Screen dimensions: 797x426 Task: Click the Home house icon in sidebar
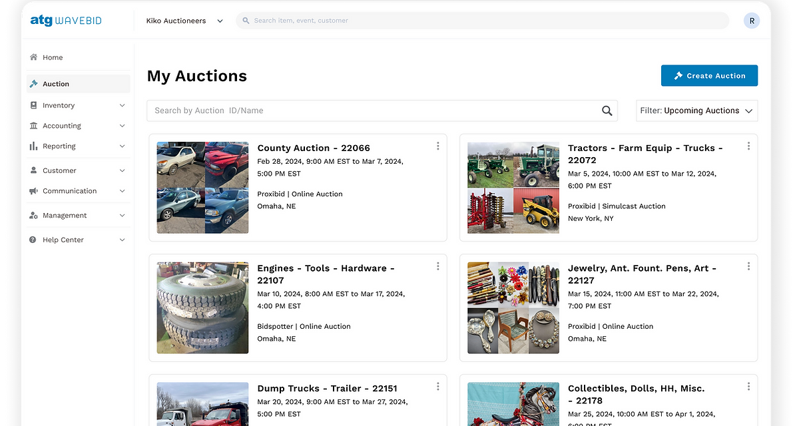pyautogui.click(x=33, y=57)
